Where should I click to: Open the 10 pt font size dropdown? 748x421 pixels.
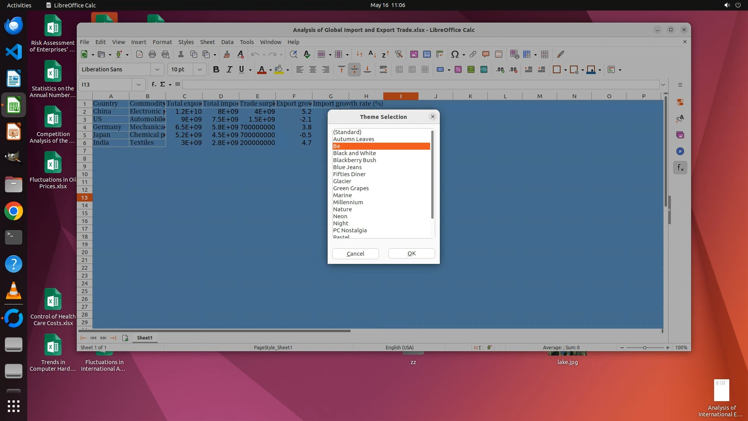click(x=200, y=70)
